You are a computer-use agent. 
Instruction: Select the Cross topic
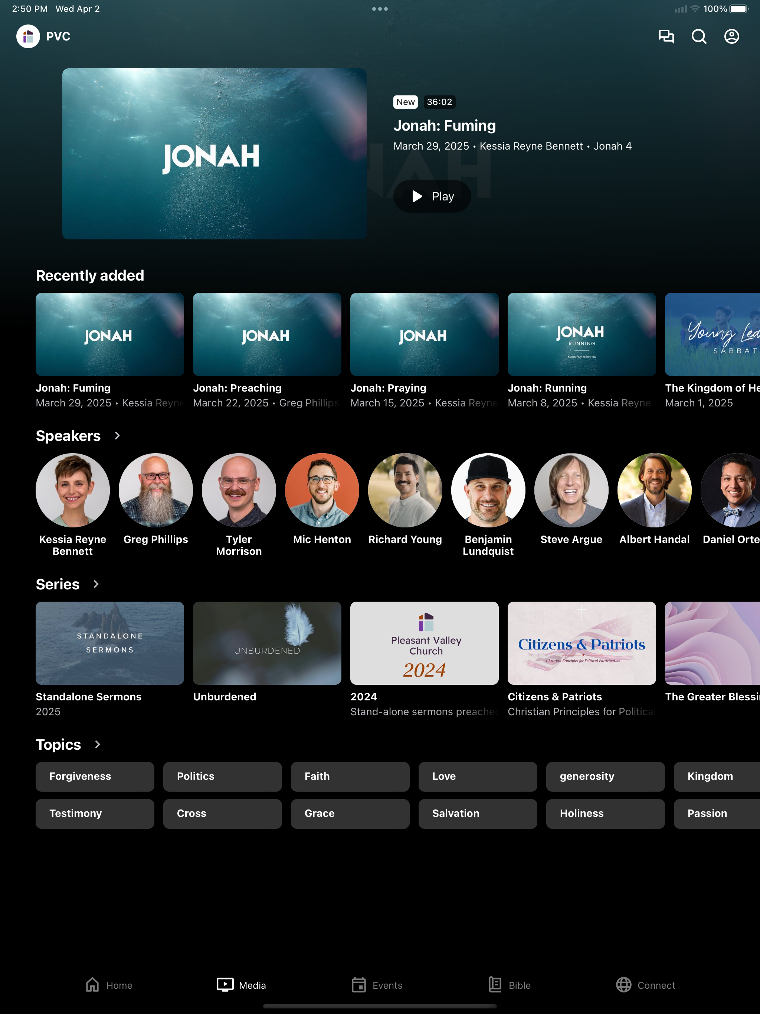click(222, 814)
